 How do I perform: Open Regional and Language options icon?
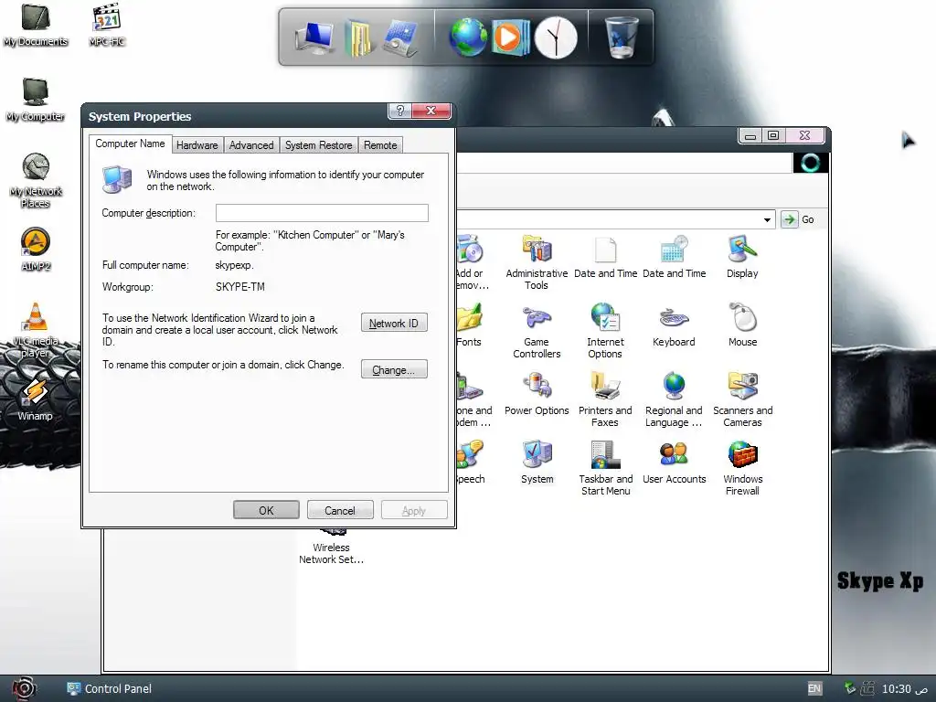click(x=674, y=399)
